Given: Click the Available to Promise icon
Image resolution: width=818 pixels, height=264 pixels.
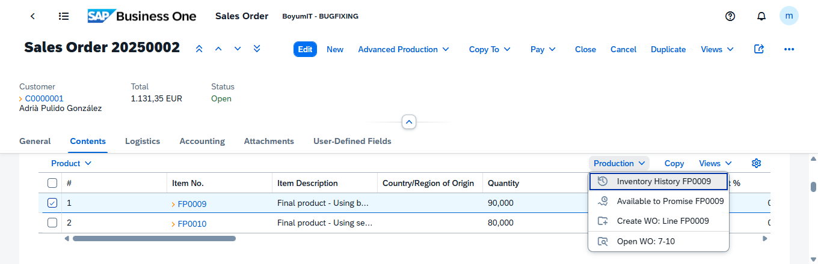Looking at the screenshot, I should (603, 201).
